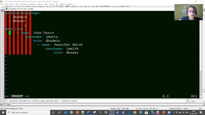Click 'role: dbadmin' line in terminal

click(x=47, y=41)
